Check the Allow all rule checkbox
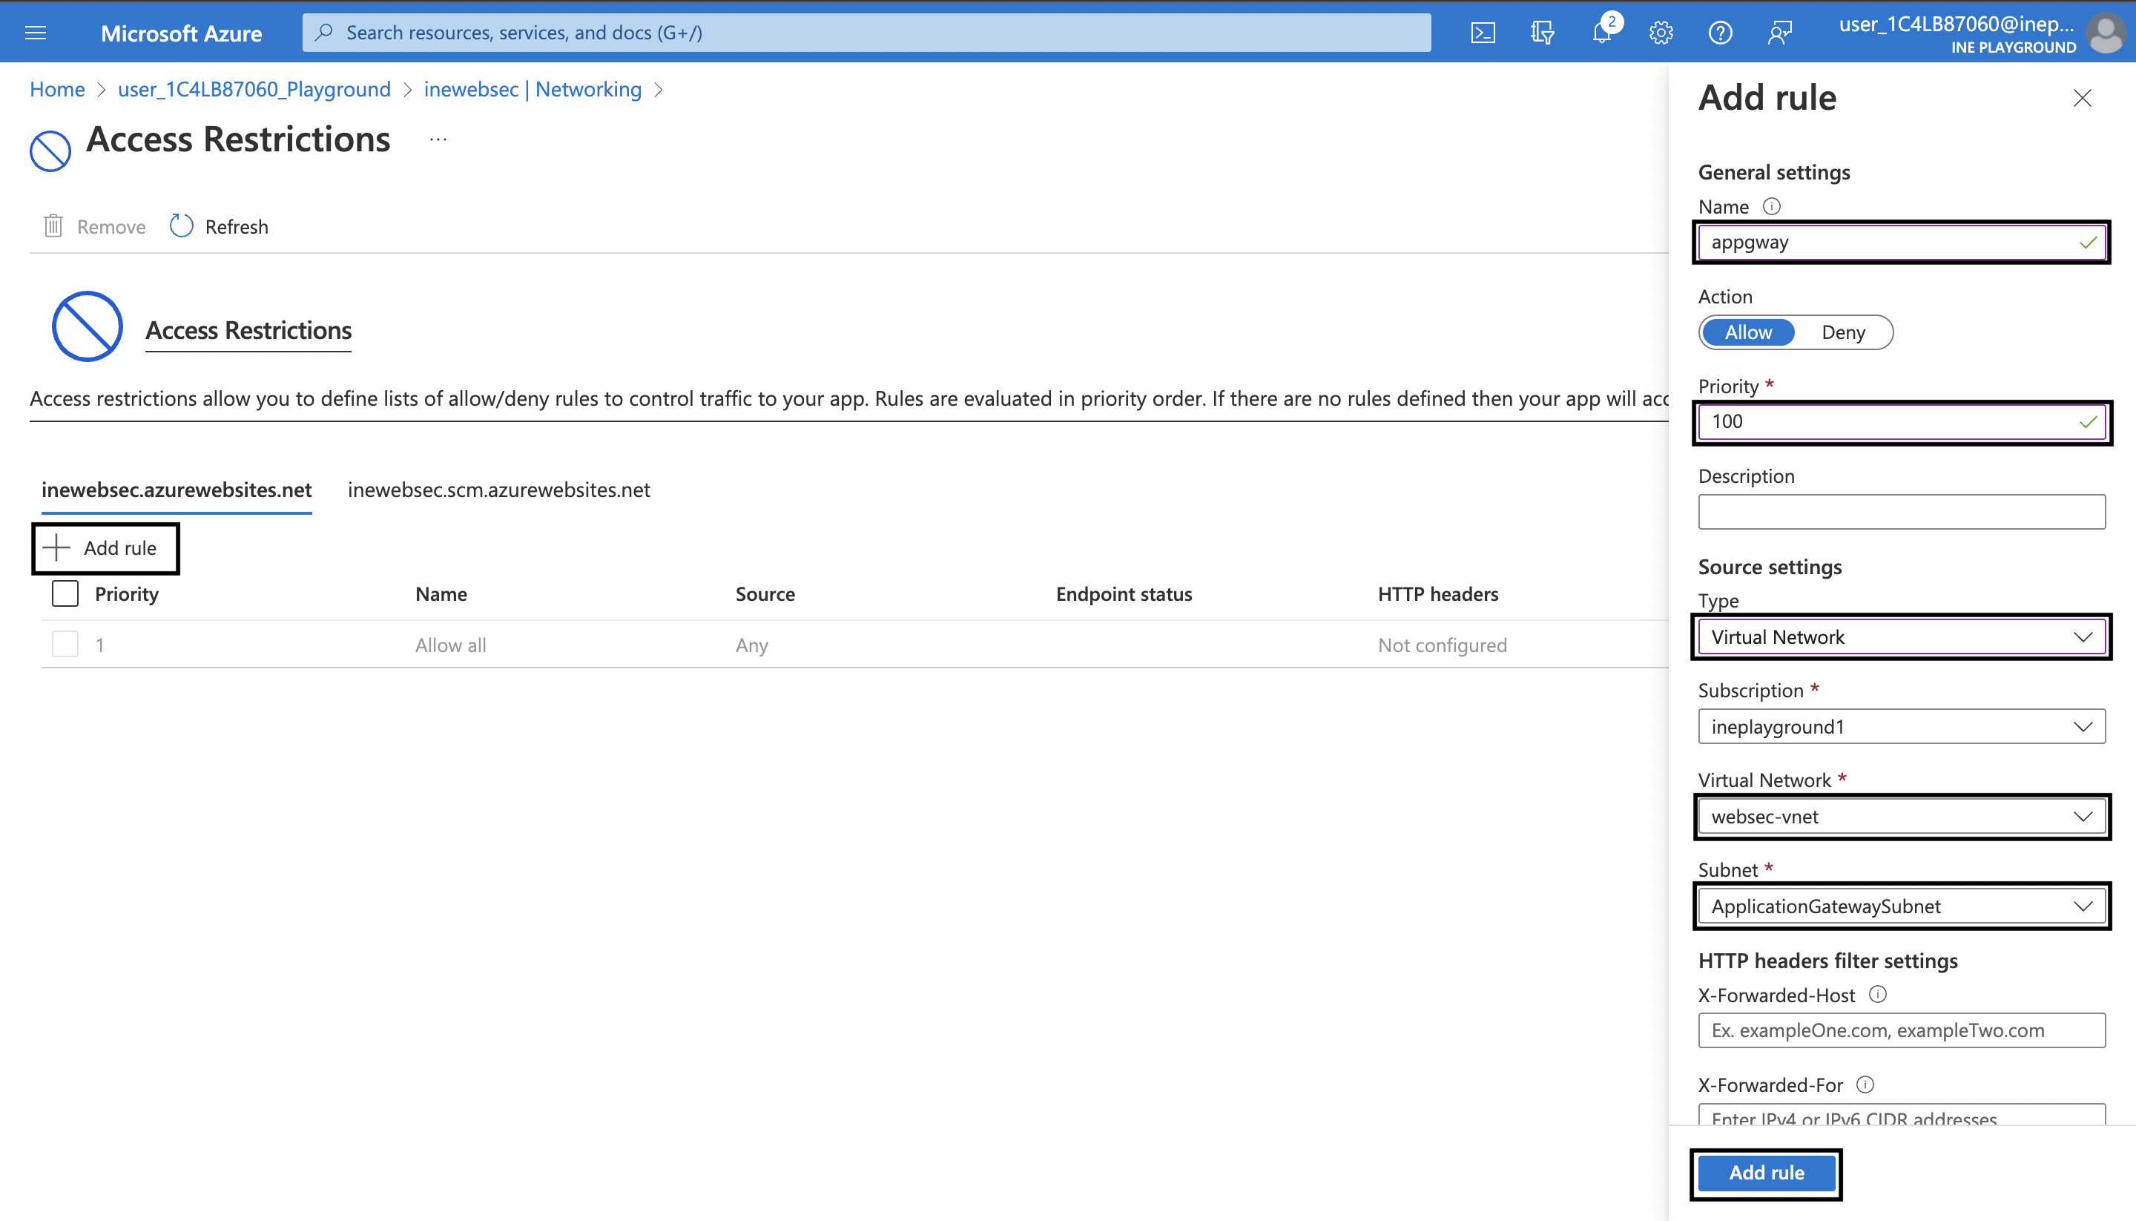 pos(65,645)
